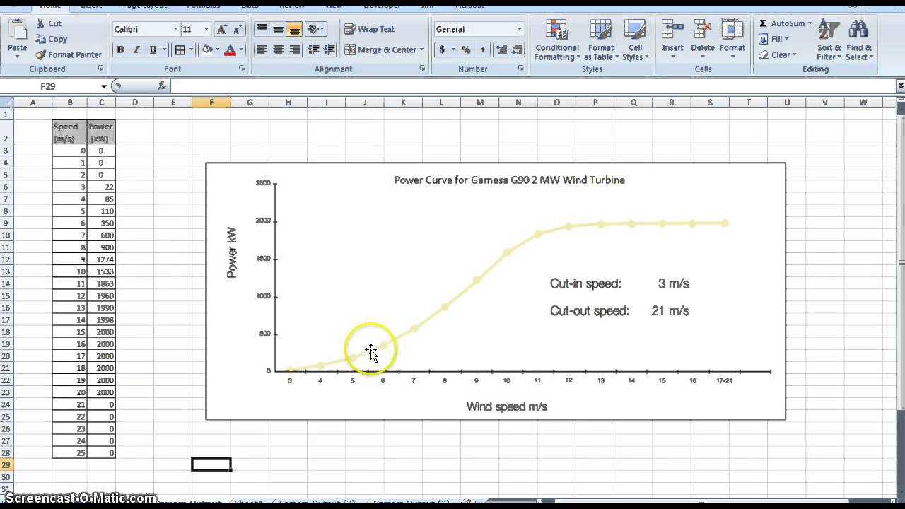905x509 pixels.
Task: Click cell with power value 1863
Action: pyautogui.click(x=101, y=283)
